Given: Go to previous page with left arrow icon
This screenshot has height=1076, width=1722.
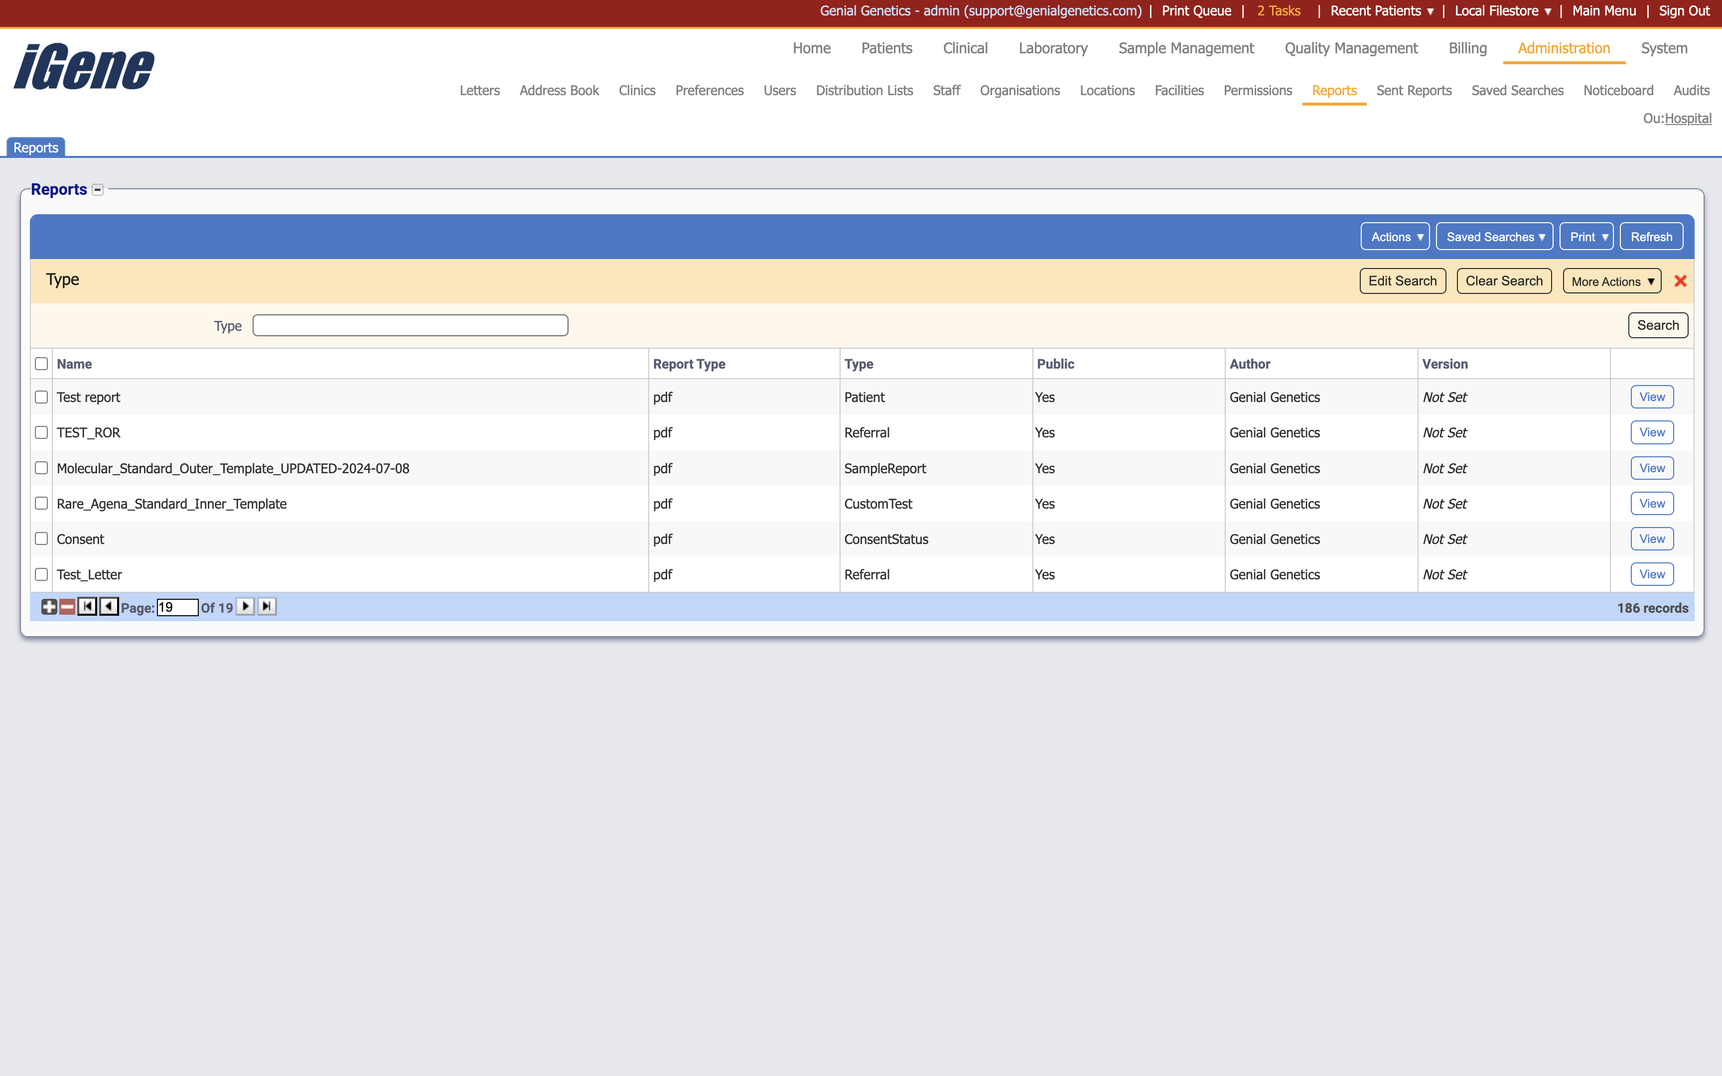Looking at the screenshot, I should (x=108, y=606).
